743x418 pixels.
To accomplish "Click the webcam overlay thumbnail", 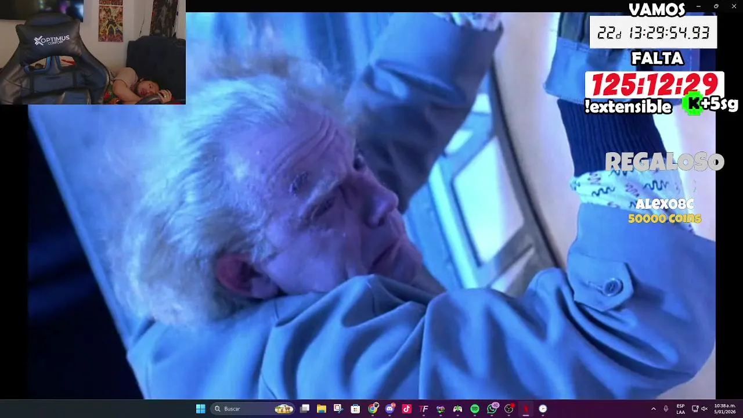I will click(93, 52).
